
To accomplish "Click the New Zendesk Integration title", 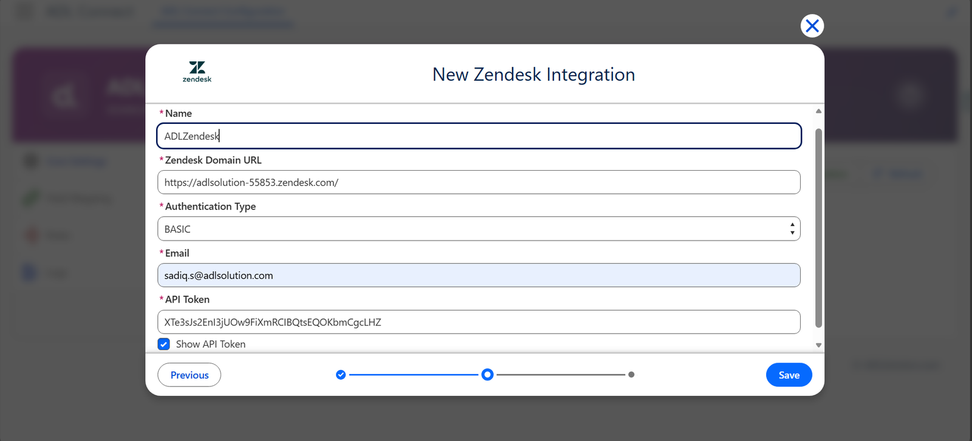I will 533,74.
